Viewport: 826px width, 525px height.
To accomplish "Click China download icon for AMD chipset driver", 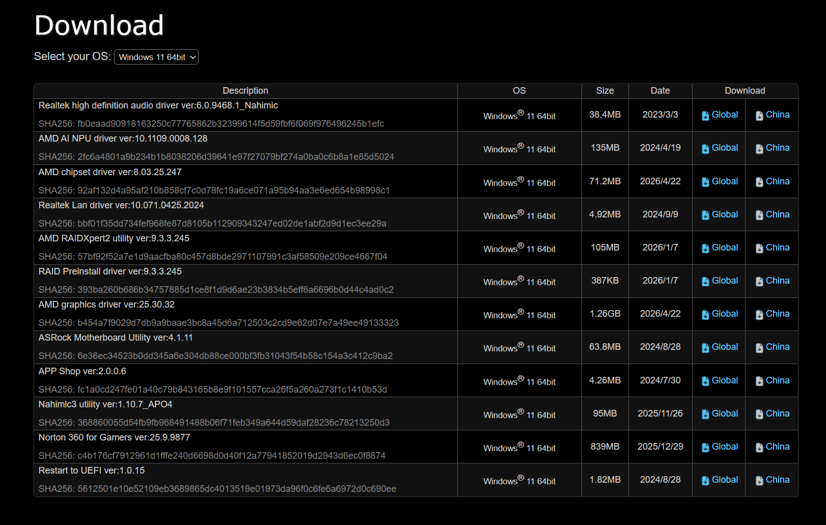I will [x=759, y=182].
